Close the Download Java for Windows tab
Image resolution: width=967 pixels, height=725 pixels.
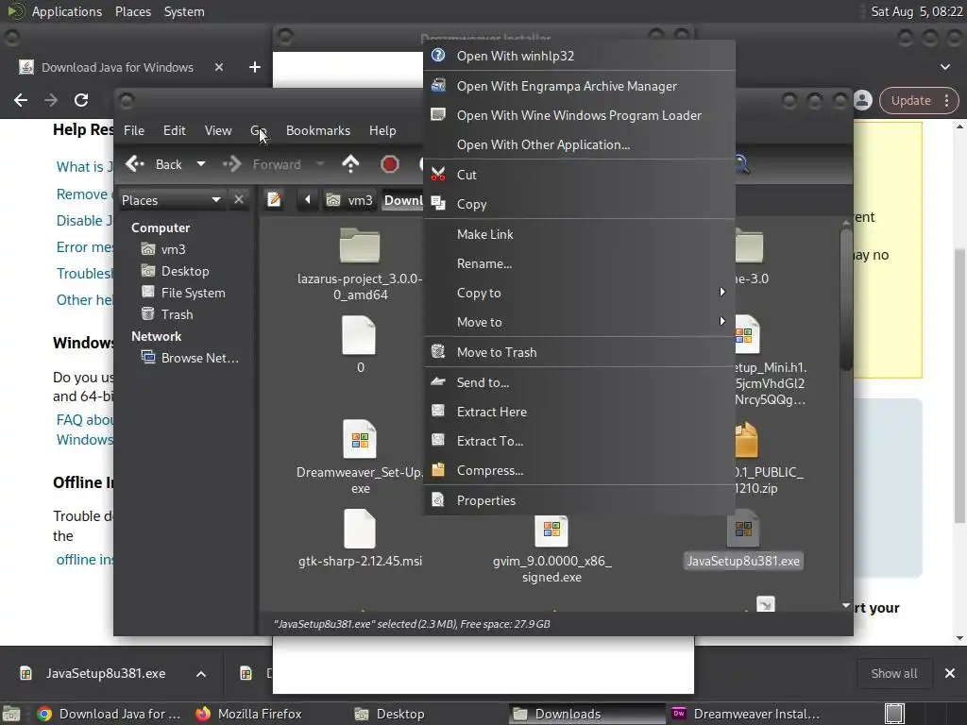click(x=219, y=67)
